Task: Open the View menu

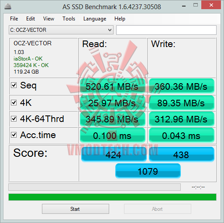Action: click(x=48, y=19)
